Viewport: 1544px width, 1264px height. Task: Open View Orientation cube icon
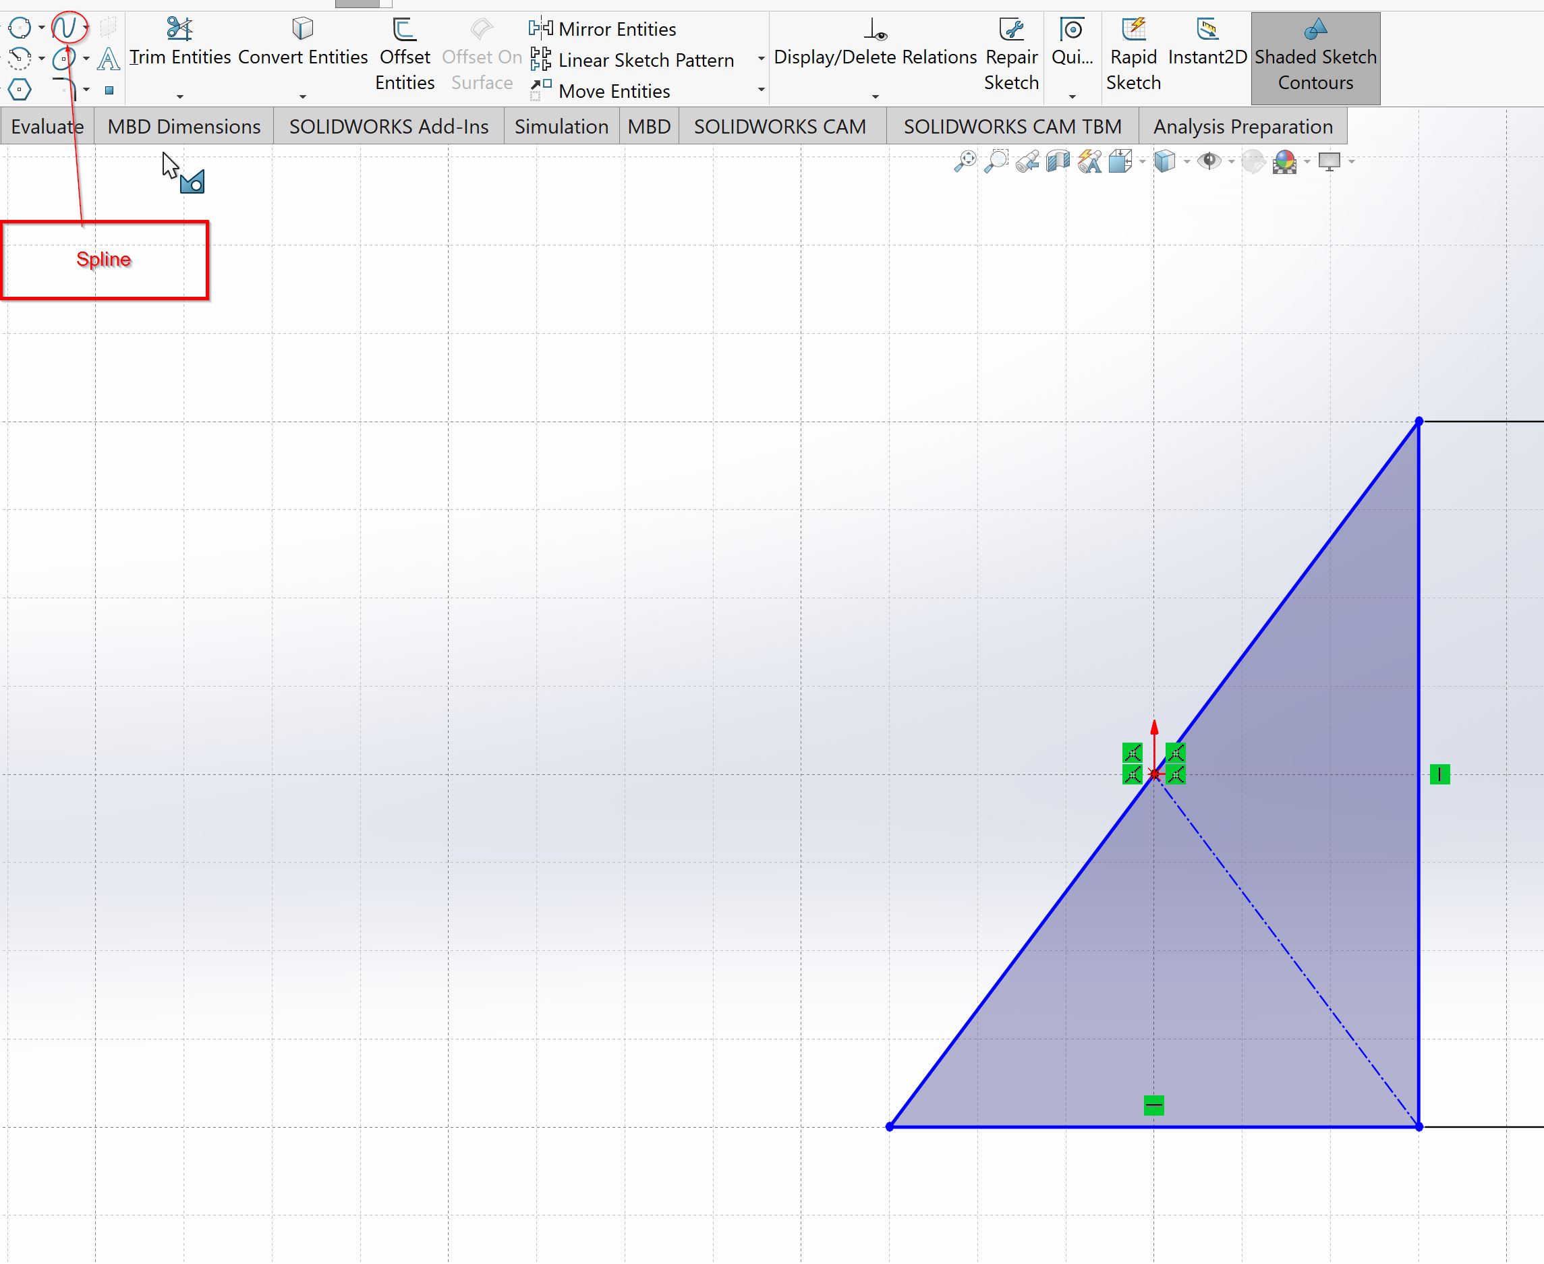tap(1120, 161)
